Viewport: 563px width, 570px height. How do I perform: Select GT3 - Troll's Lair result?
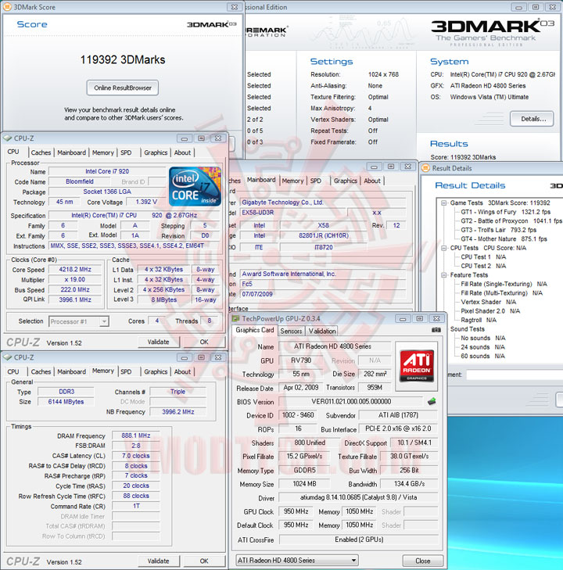pyautogui.click(x=498, y=230)
